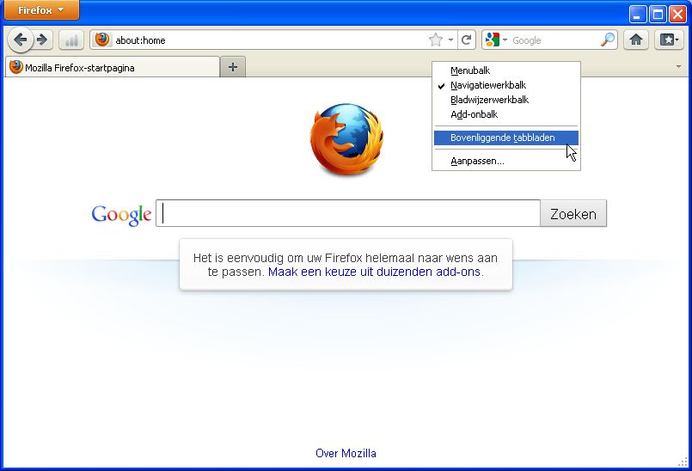Uncheck Navigatiewerkbalk in the toolbar menu
The height and width of the screenshot is (471, 692).
(487, 85)
